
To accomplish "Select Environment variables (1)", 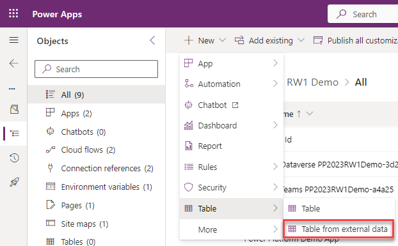I will pyautogui.click(x=97, y=187).
